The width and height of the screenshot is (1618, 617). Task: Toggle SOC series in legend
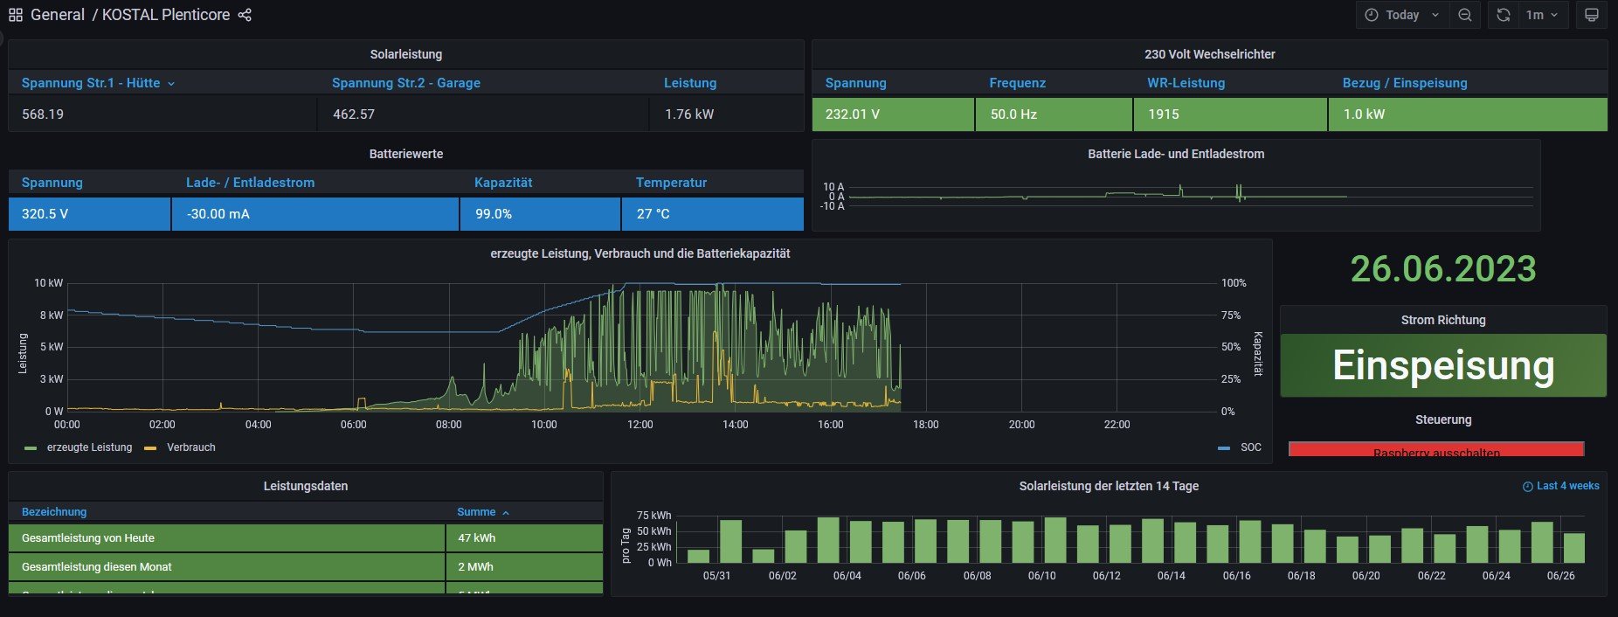1250,447
